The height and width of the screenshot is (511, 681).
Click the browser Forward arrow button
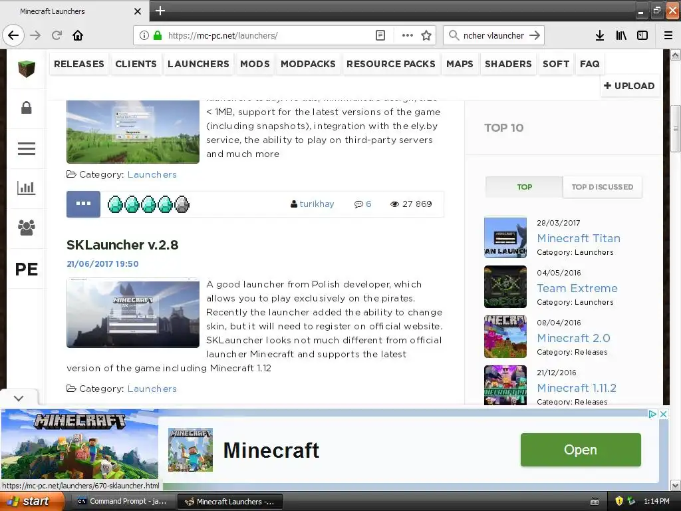point(36,35)
